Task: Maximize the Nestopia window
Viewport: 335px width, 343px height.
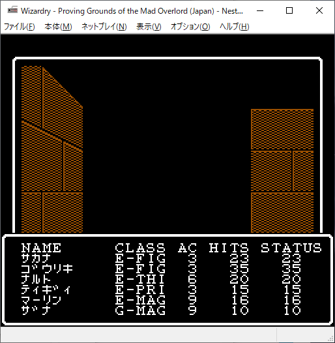Action: (289, 10)
